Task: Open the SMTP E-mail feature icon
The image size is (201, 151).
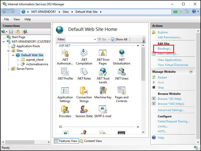Action: (103, 110)
